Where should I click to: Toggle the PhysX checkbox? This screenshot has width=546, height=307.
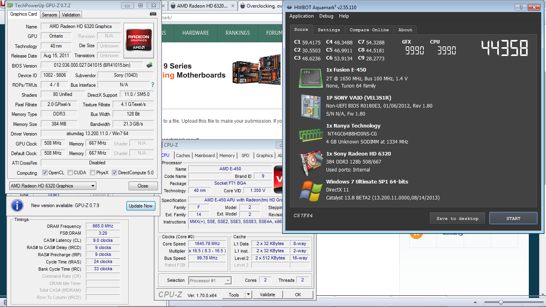pyautogui.click(x=92, y=173)
